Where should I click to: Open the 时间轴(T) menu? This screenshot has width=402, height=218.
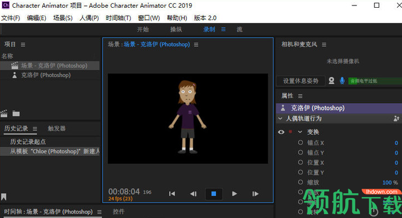118,18
